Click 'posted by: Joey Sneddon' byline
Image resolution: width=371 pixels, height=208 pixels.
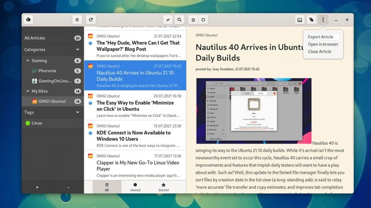pos(227,69)
